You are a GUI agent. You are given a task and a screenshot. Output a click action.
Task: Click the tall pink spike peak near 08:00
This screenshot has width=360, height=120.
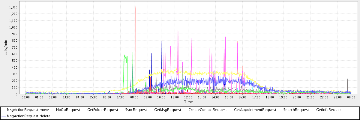[135, 6]
